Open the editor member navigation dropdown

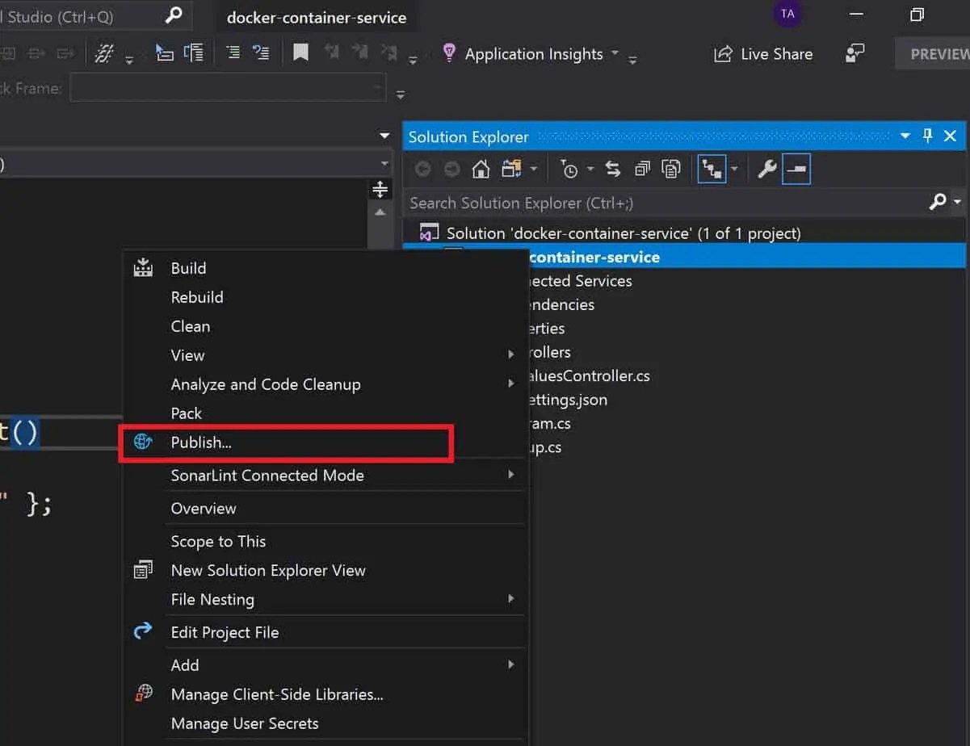(384, 164)
